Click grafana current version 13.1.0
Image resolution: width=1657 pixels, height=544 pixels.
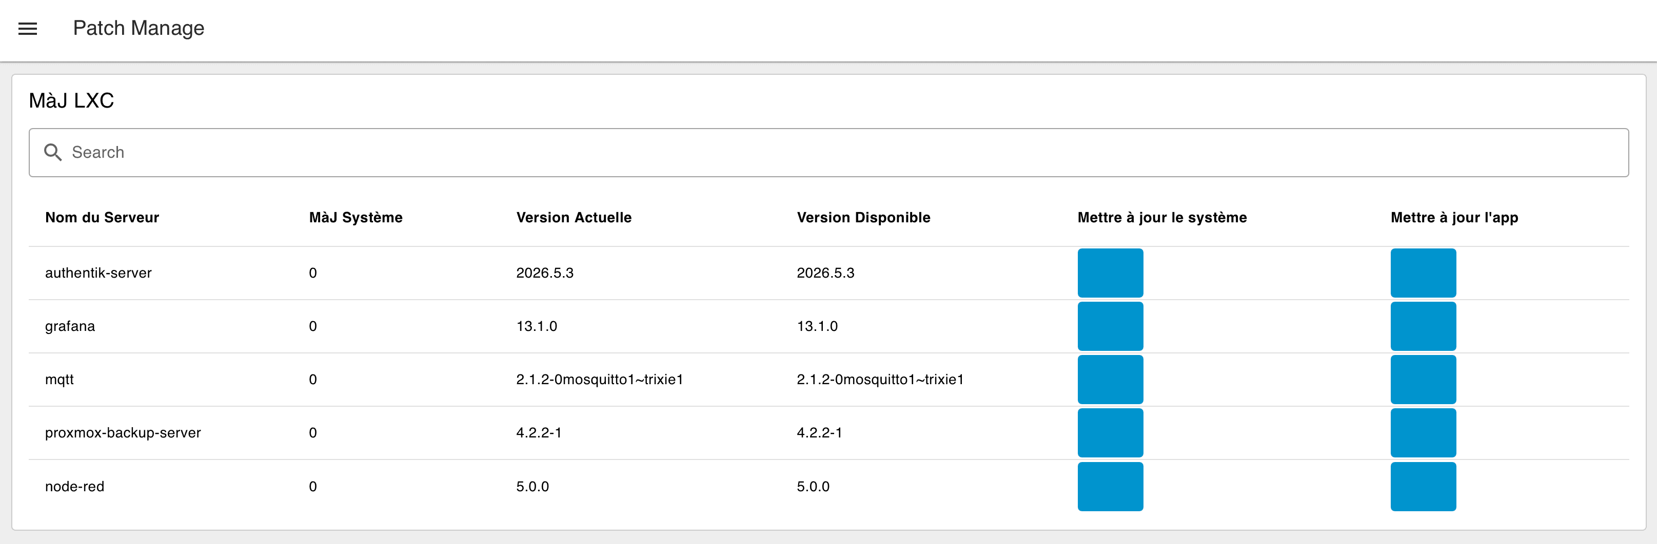pos(537,326)
